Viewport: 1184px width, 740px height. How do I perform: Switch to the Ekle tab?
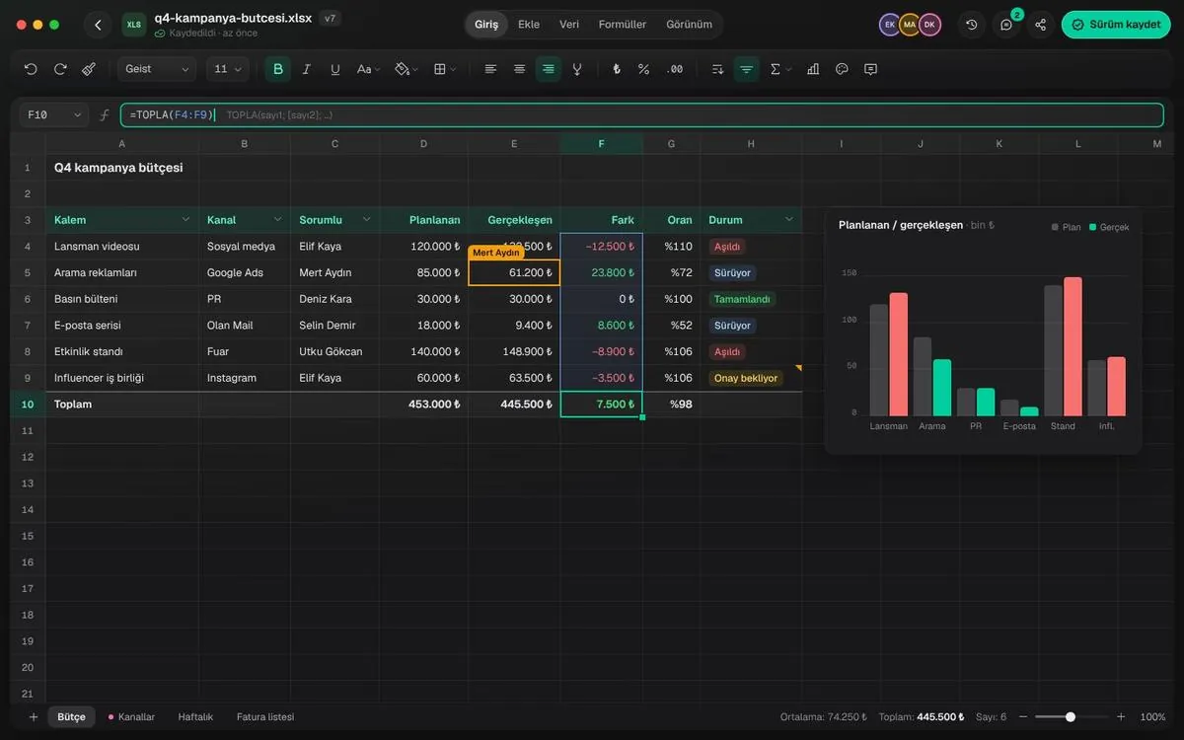pos(529,25)
